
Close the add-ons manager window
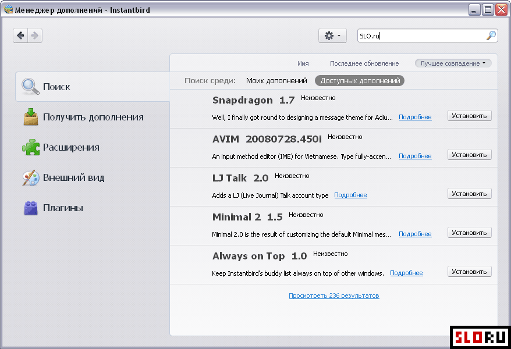coord(501,10)
